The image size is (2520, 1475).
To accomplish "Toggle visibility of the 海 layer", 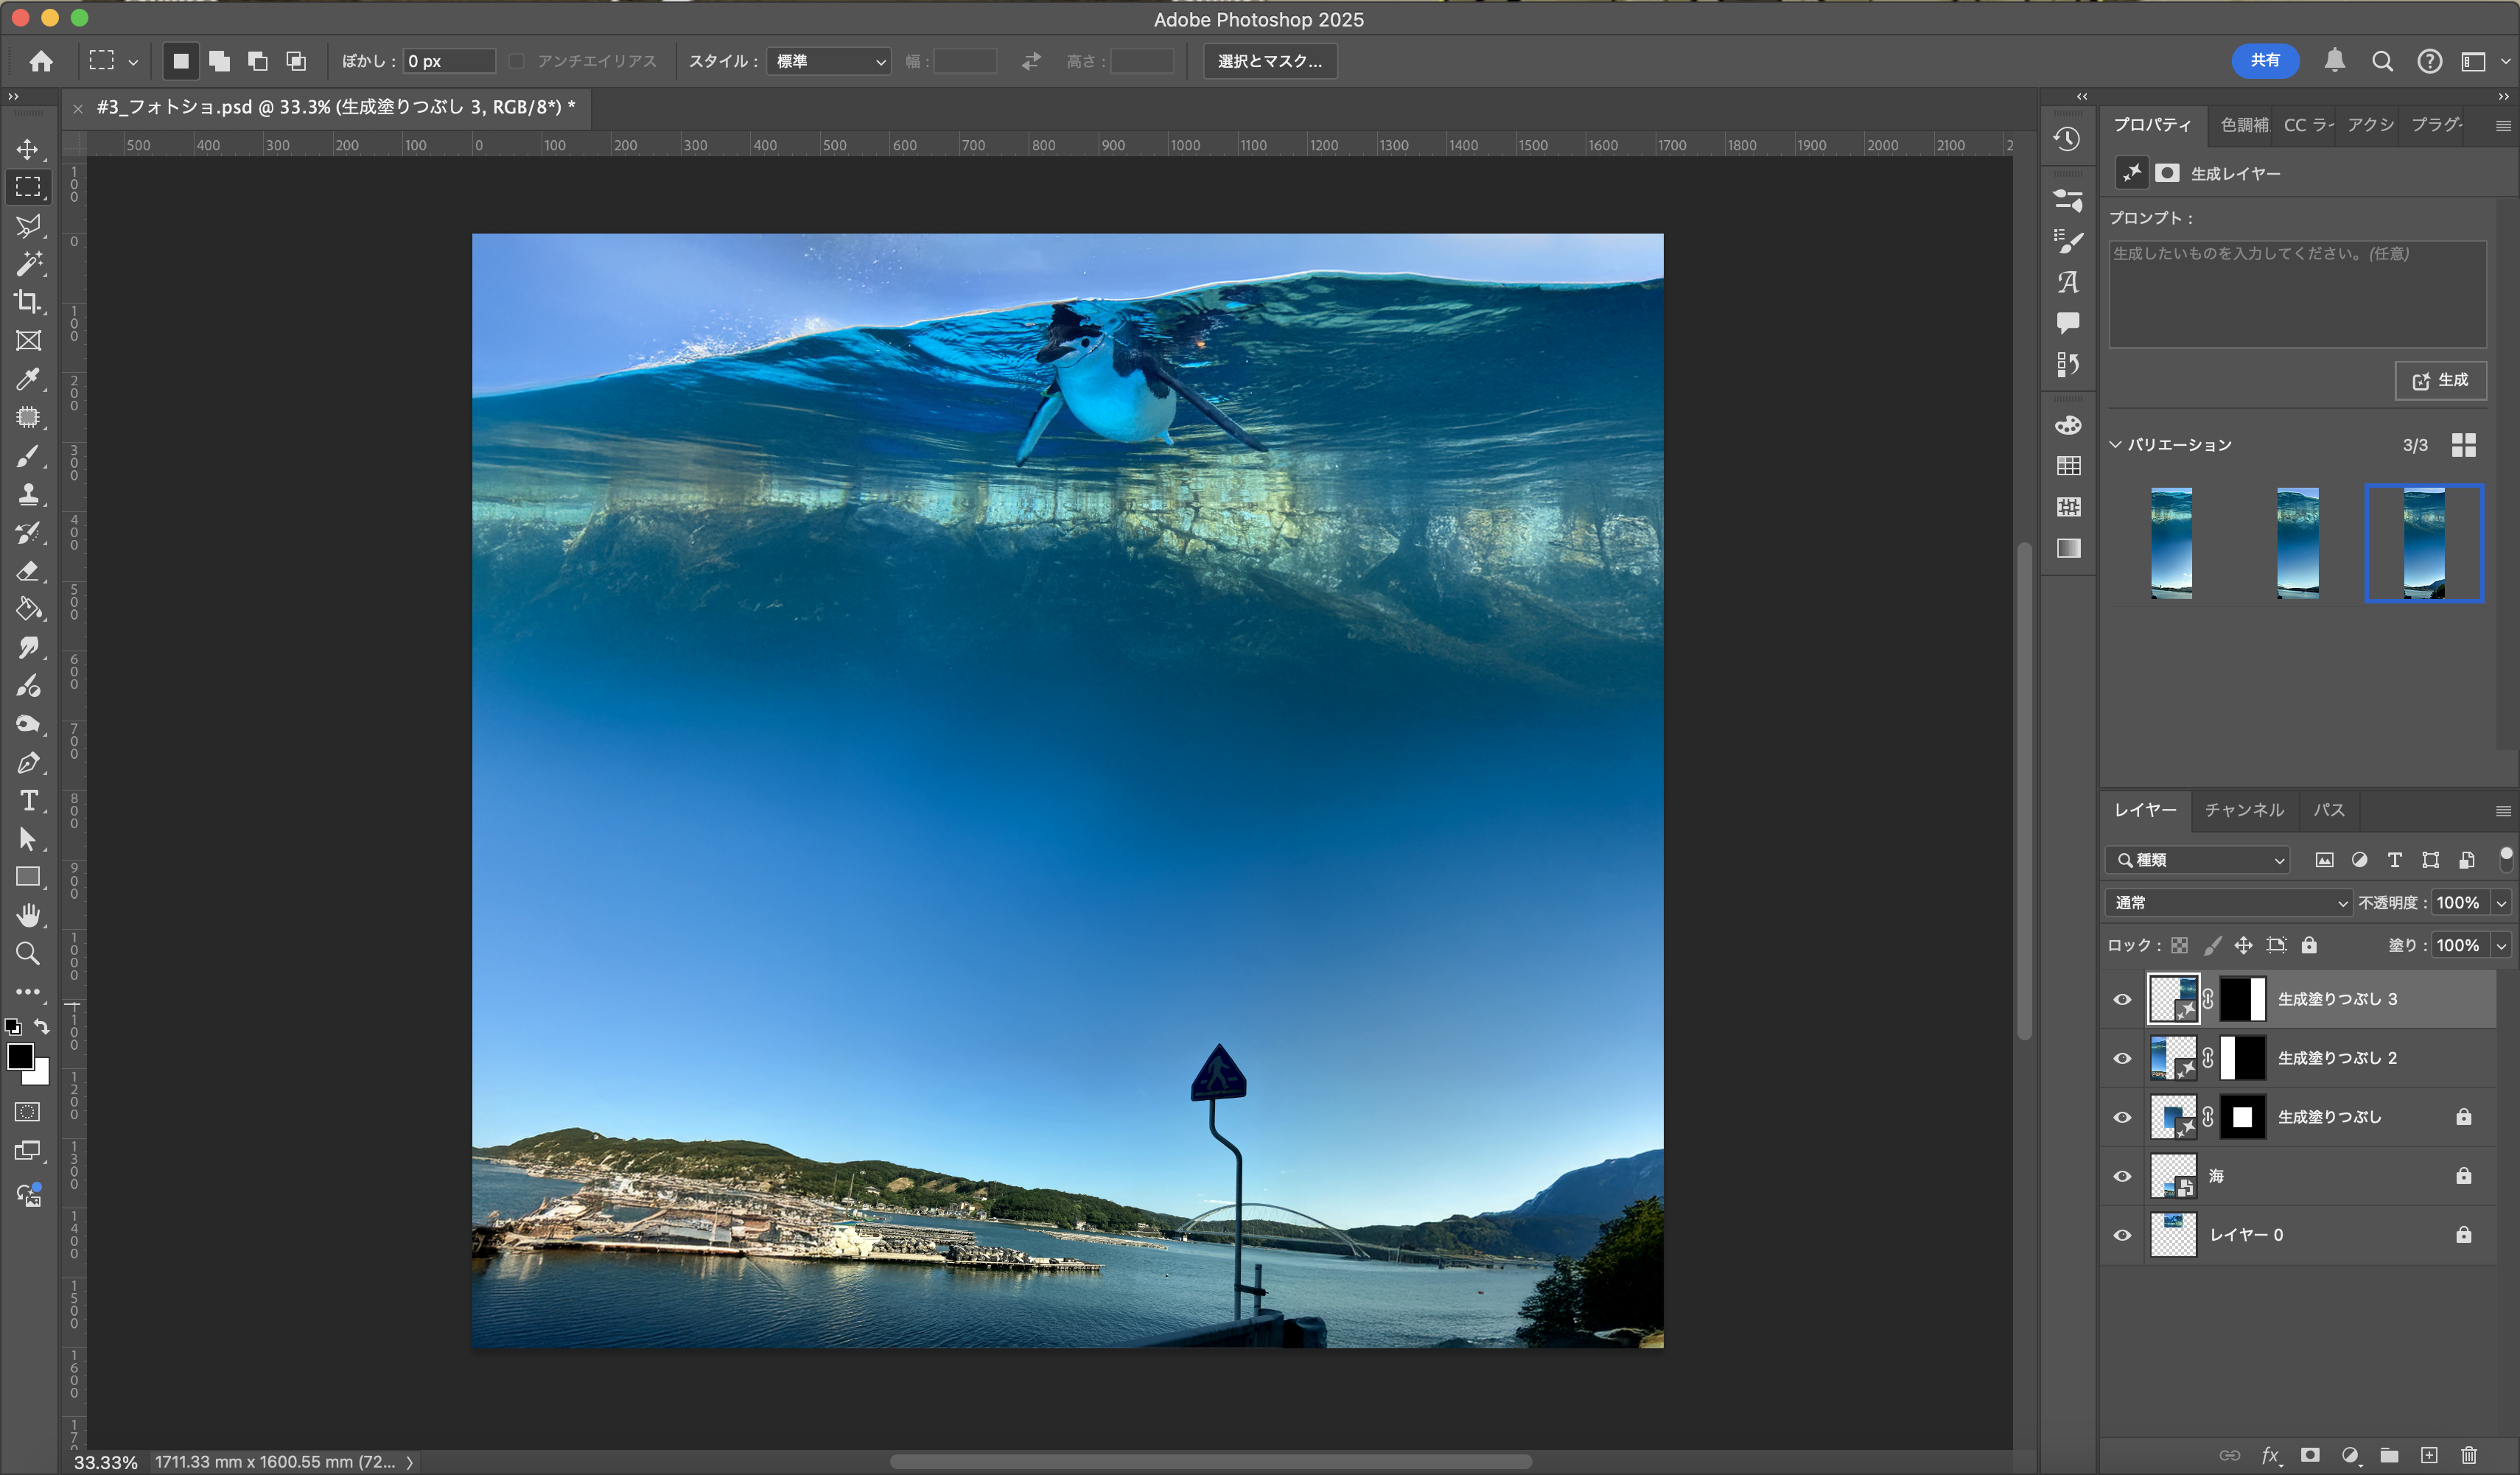I will (x=2122, y=1176).
